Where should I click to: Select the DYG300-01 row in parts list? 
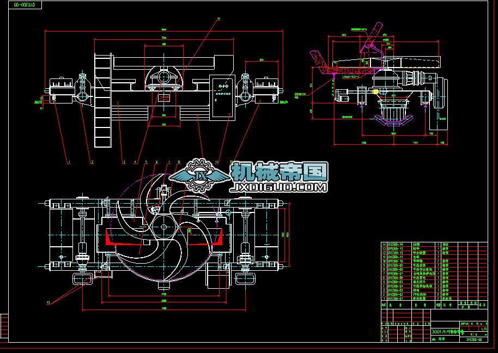pyautogui.click(x=434, y=299)
